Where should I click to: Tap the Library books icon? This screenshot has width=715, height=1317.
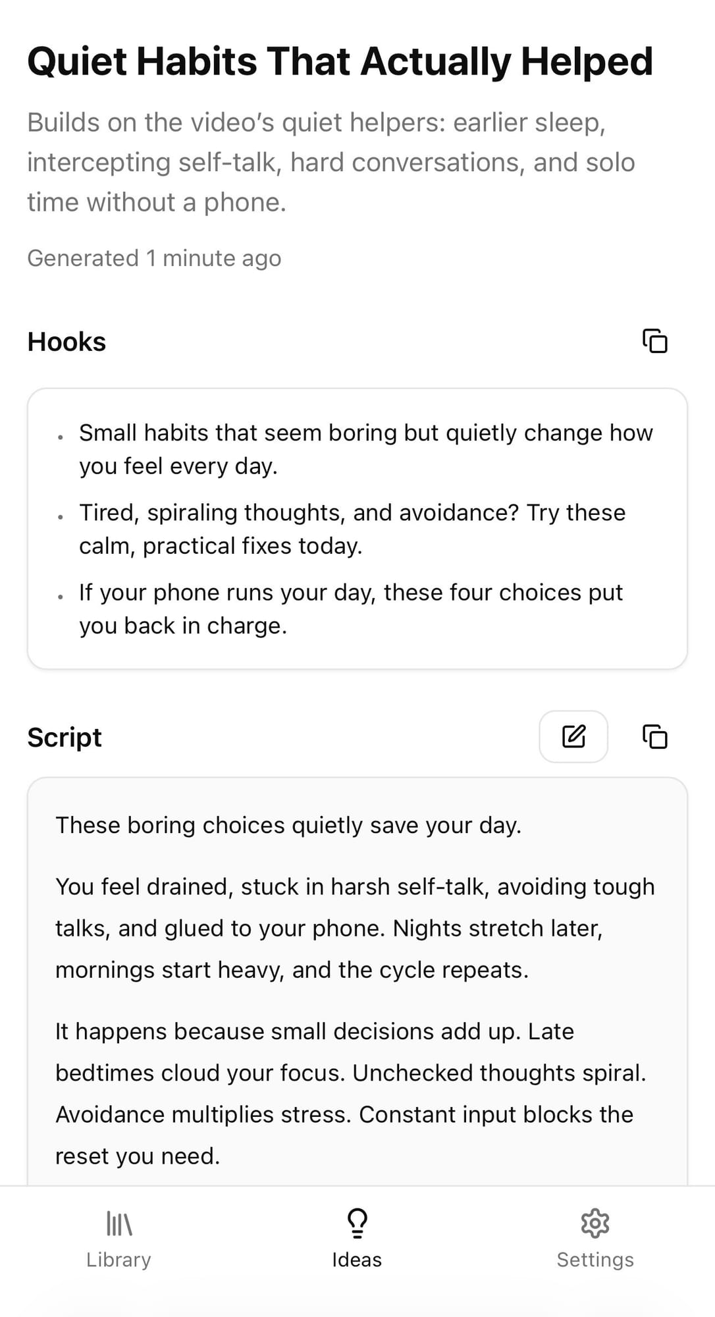[x=119, y=1223]
